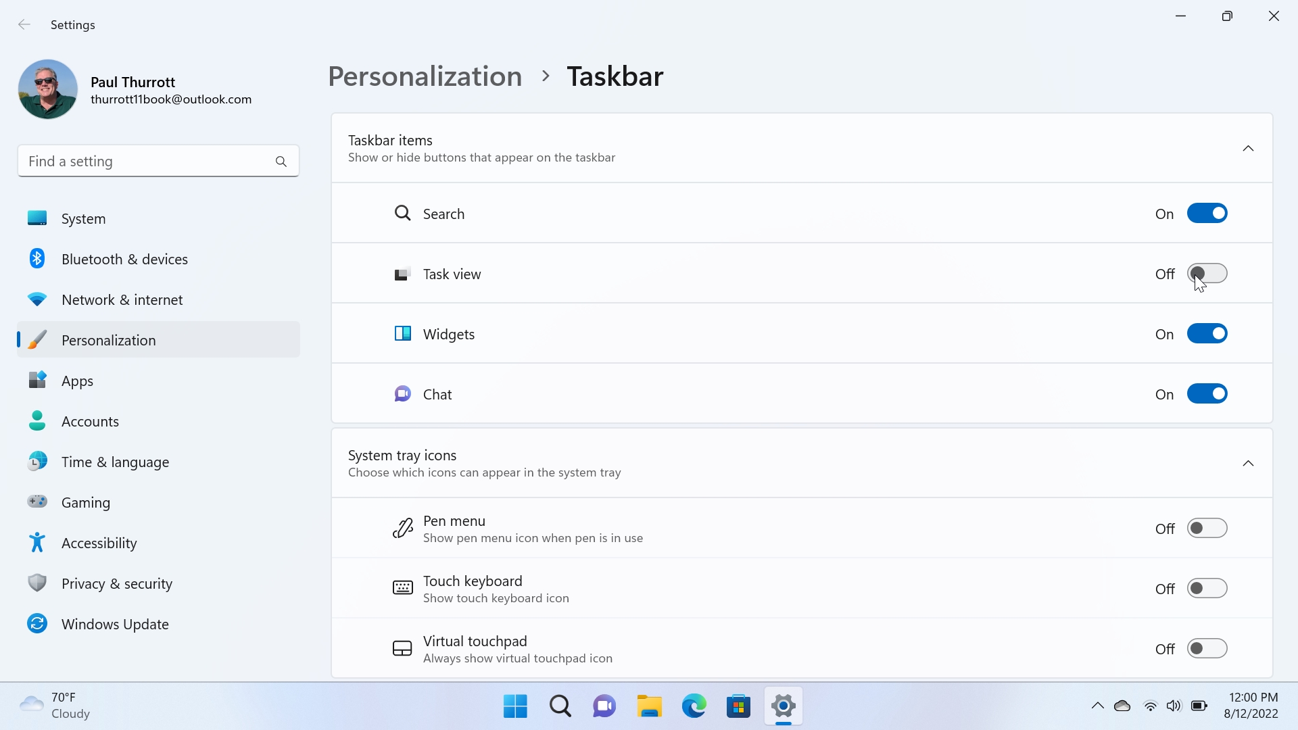
Task: Collapse the System tray icons section
Action: [1248, 464]
